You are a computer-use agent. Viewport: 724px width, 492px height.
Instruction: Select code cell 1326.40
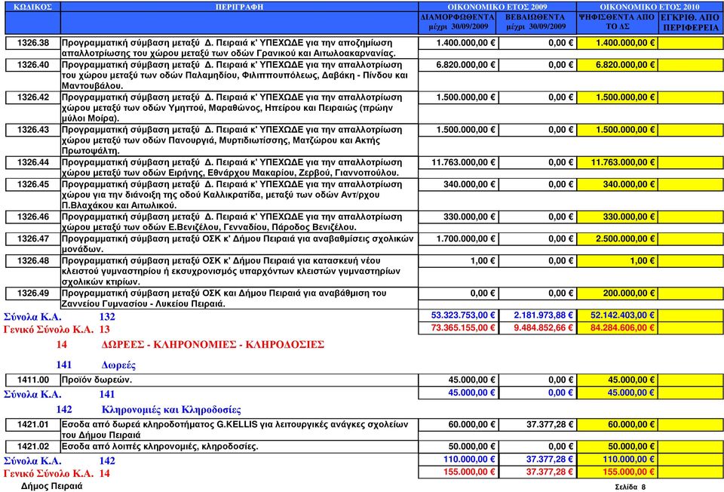tap(32, 65)
